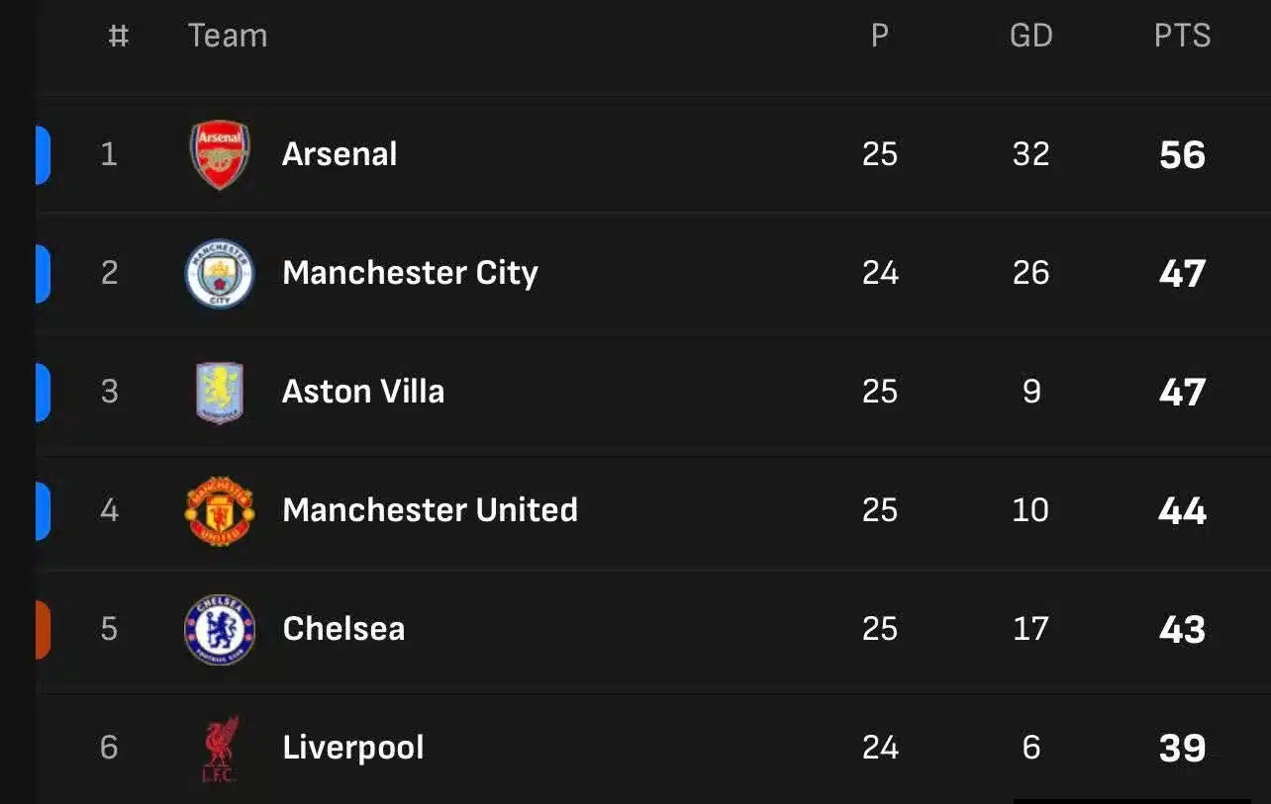This screenshot has height=804, width=1271.
Task: Sort by the P played column header
Action: pyautogui.click(x=879, y=36)
